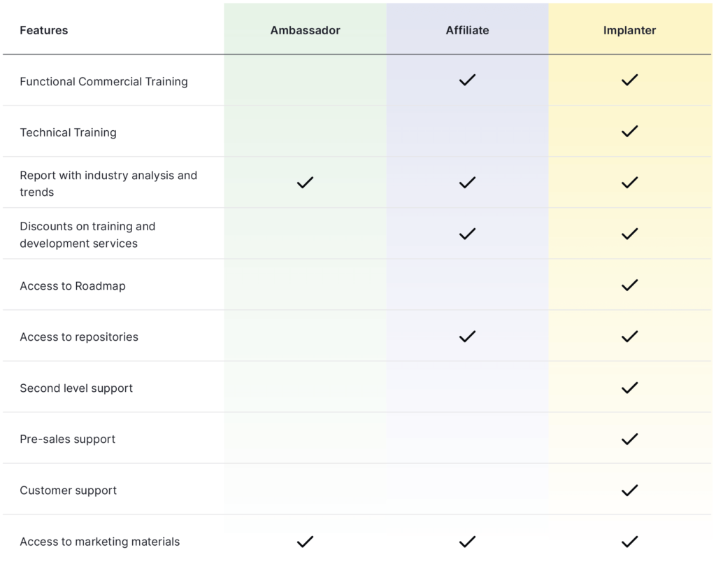The height and width of the screenshot is (571, 716).
Task: Click Implanter checkmark for Access to Roadmap
Action: (x=629, y=285)
